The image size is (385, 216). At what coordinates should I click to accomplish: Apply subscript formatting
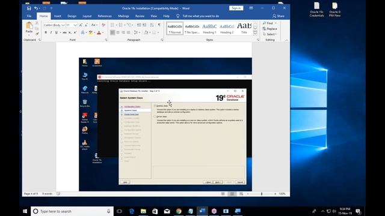70,32
